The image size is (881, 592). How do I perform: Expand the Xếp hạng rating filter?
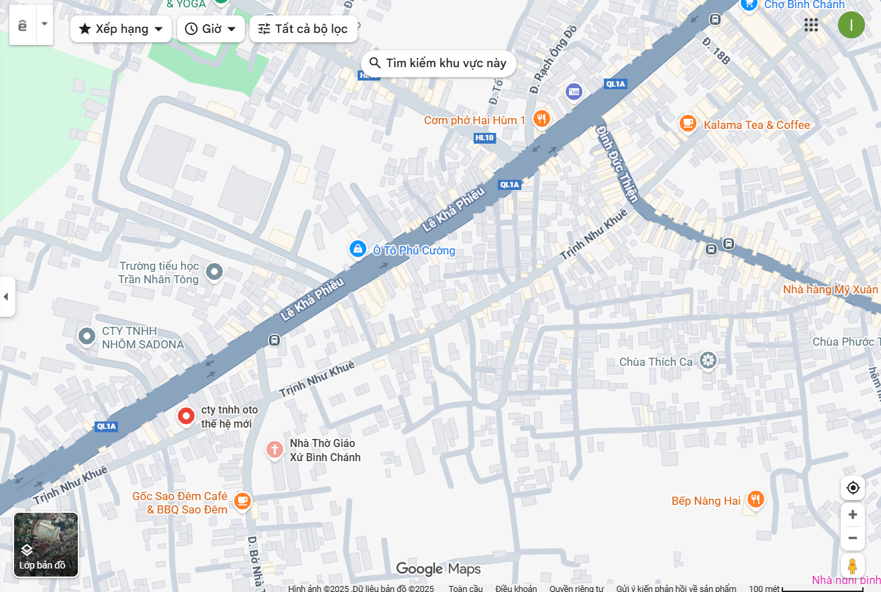pos(121,29)
